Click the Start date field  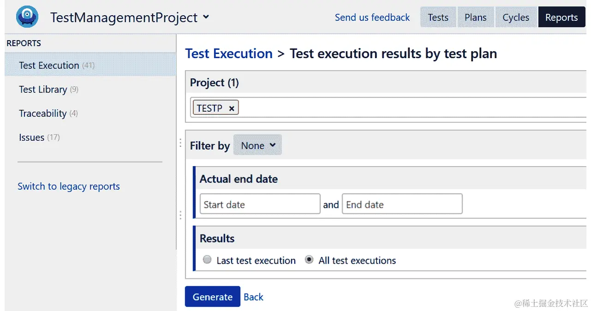(x=260, y=204)
